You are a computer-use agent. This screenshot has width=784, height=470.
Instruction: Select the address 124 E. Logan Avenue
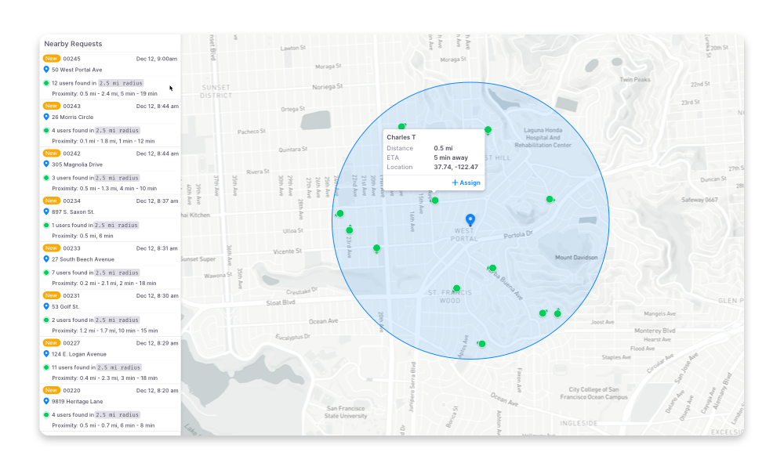[x=79, y=354]
